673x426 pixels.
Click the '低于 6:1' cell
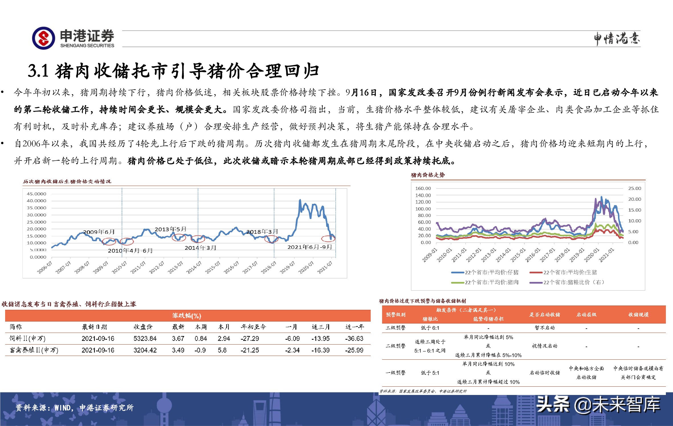pyautogui.click(x=430, y=328)
